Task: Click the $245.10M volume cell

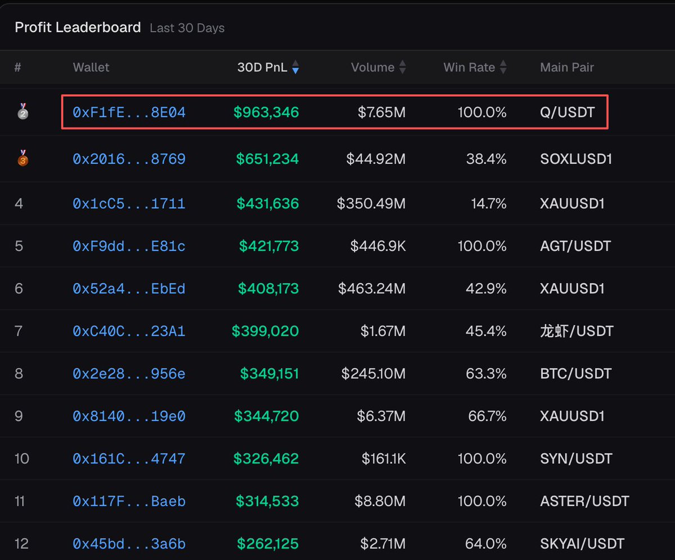Action: pos(373,374)
